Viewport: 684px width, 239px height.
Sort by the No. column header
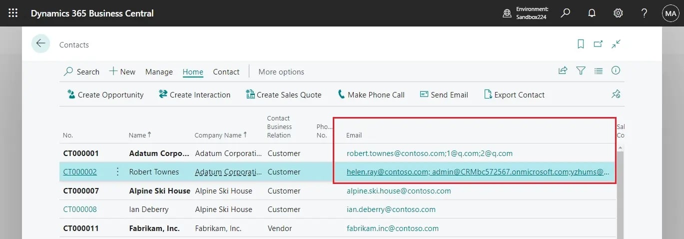[68, 135]
